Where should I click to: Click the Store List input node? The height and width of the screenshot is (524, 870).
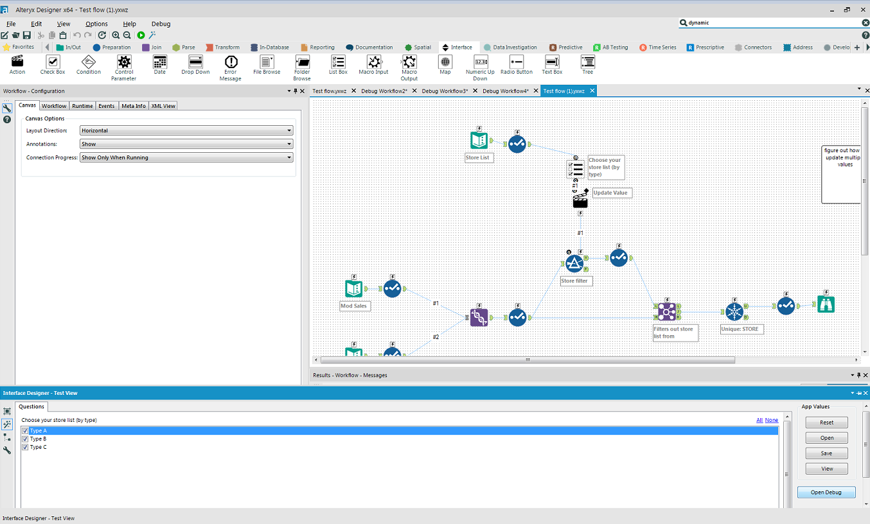tap(479, 140)
